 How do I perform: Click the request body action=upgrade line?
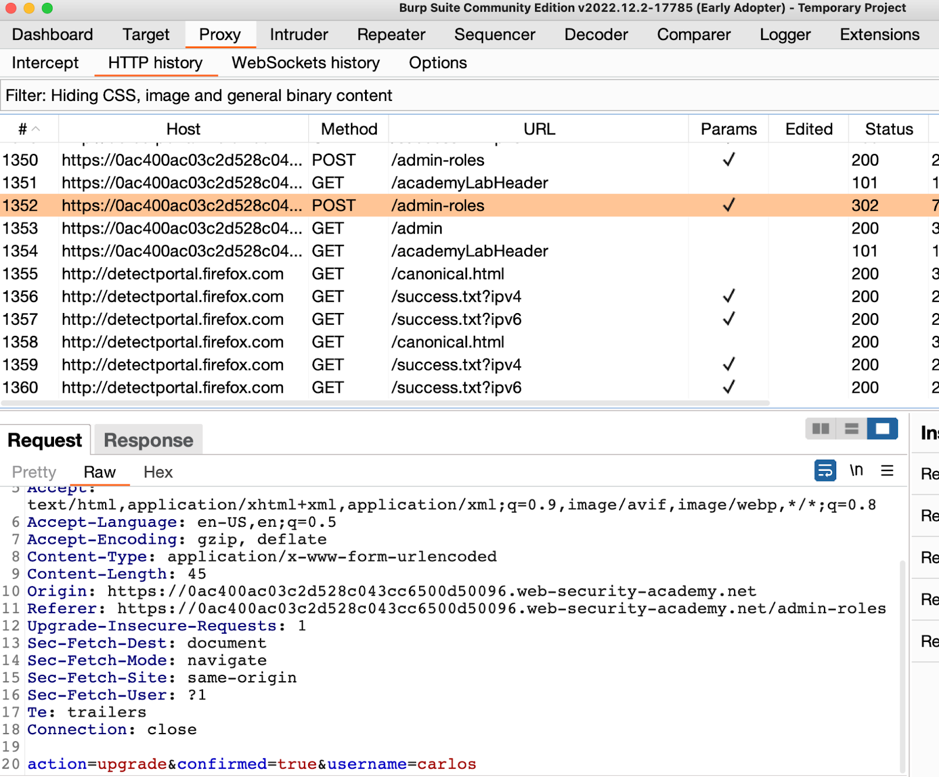[252, 764]
